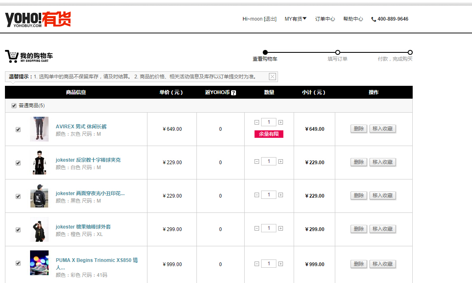
Task: Click the 小计（元） column header
Action: coord(314,92)
